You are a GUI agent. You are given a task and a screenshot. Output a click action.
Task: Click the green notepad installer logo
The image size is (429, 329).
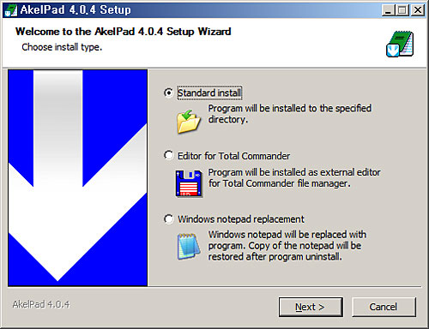400,44
